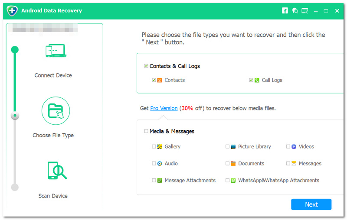Click the Videos play icon
Viewport: 347px width, 220px height.
[x=294, y=147]
